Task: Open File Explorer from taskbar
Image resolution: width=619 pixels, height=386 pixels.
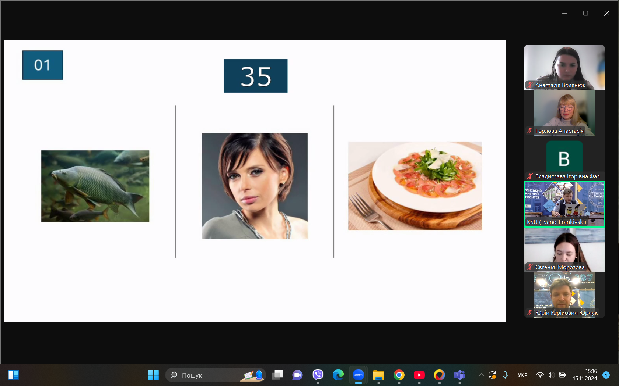Action: tap(378, 375)
